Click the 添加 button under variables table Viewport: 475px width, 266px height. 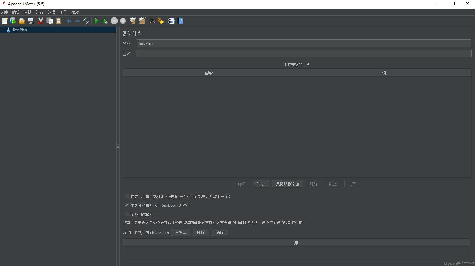pos(261,184)
